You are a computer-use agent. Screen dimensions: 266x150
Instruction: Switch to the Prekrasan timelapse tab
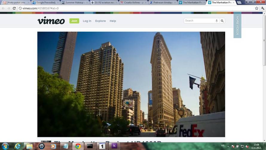(162, 3)
